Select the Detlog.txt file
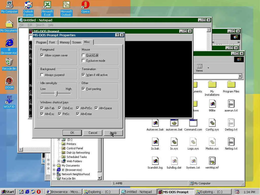 [x=231, y=125]
